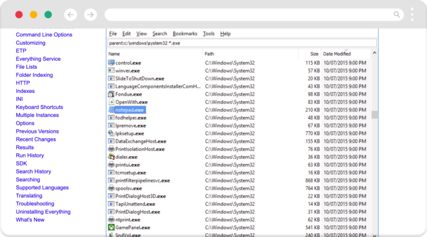The image size is (427, 237).
Task: Open the Troubleshooting link
Action: pyautogui.click(x=35, y=204)
